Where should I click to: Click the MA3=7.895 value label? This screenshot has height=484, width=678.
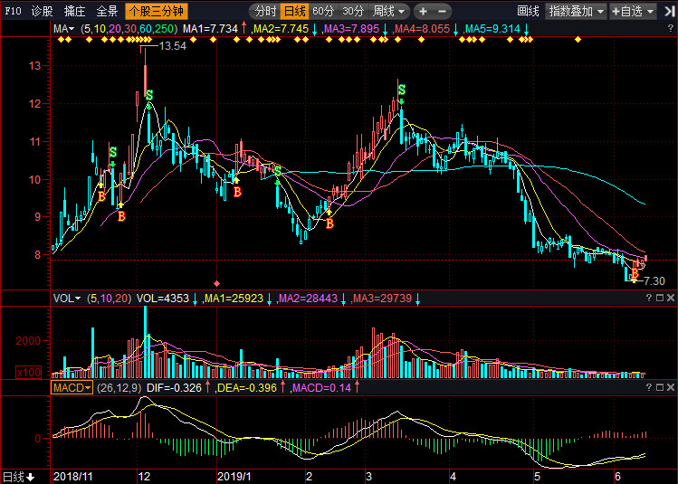351,29
